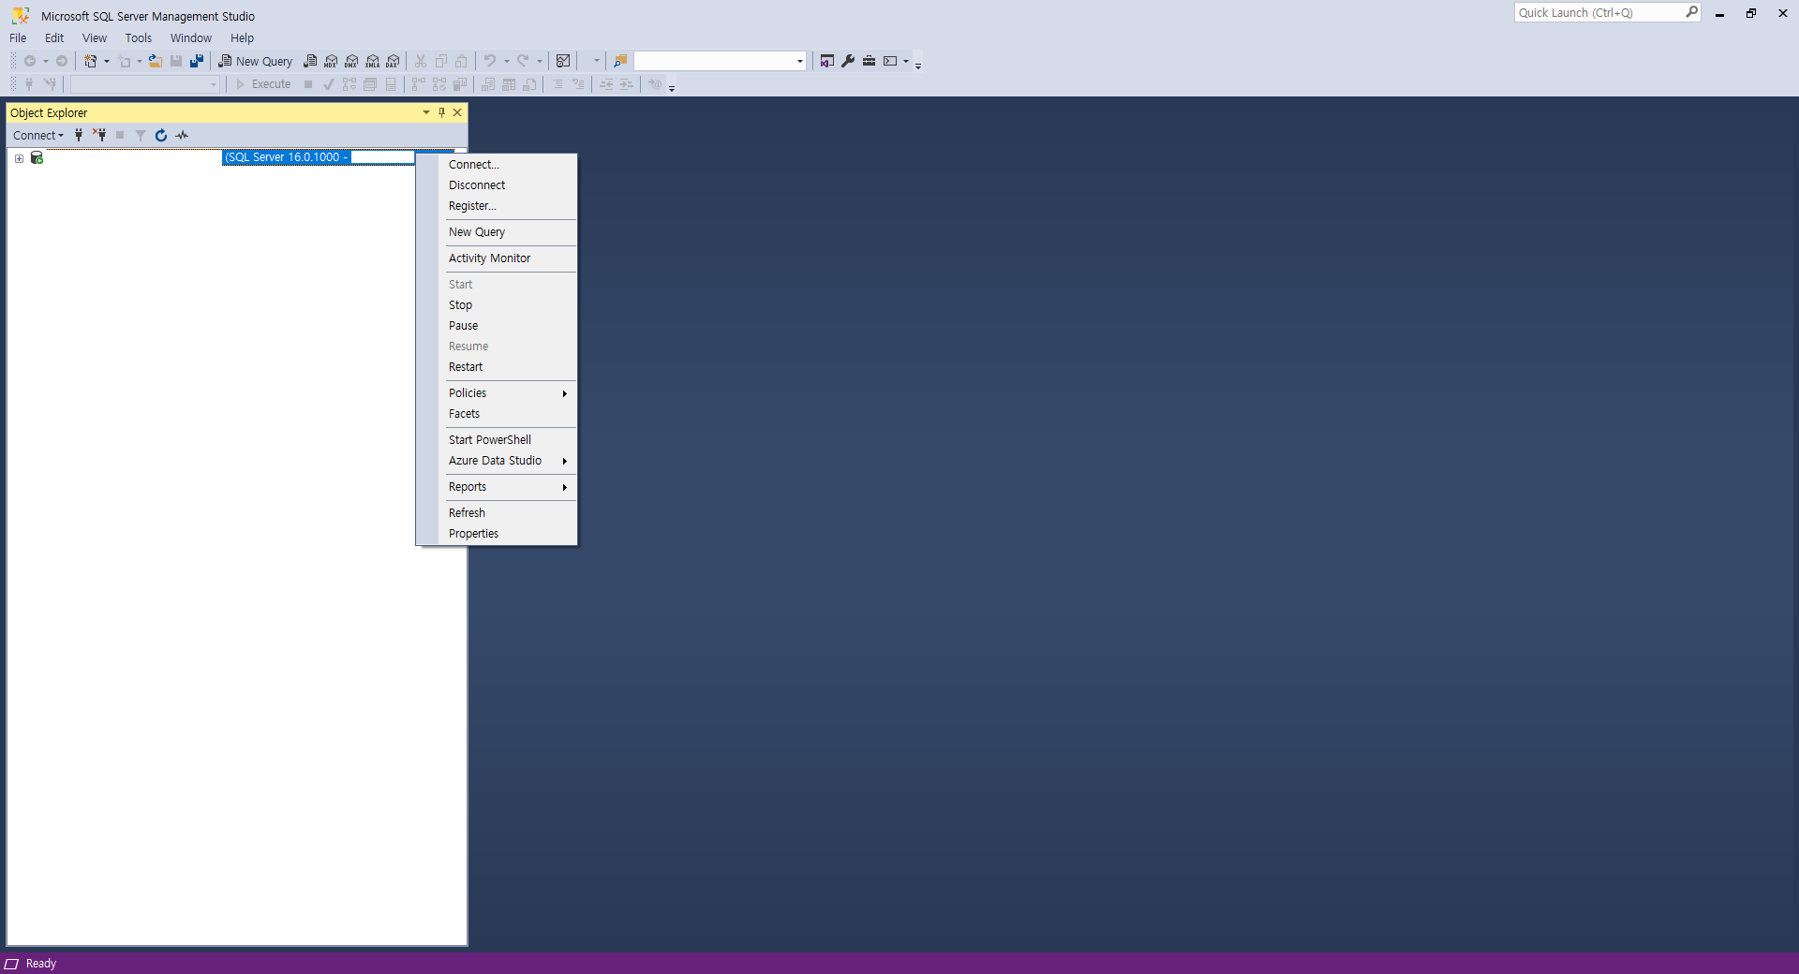Screen dimensions: 1799x974
Task: Choose Stop in the context menu
Action: coord(497,305)
